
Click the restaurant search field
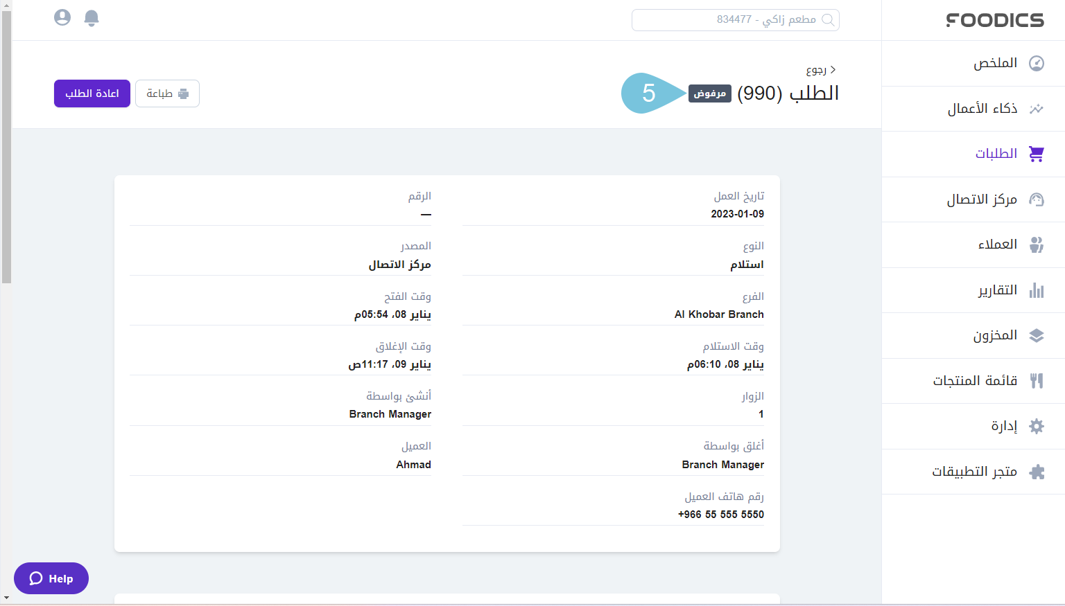pyautogui.click(x=735, y=20)
